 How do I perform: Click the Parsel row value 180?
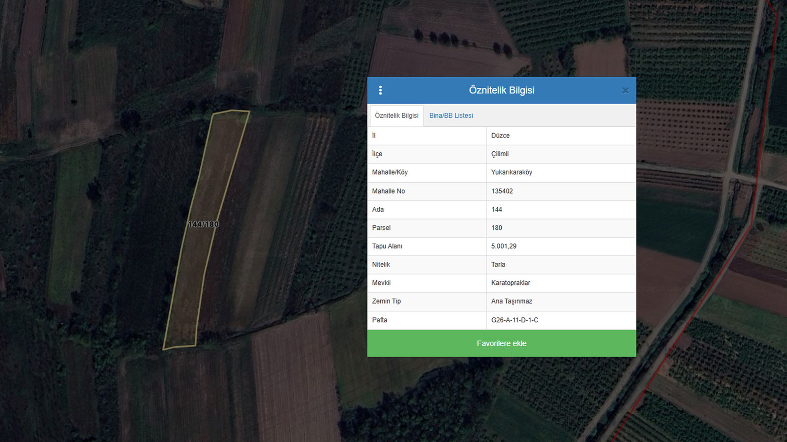tap(497, 228)
